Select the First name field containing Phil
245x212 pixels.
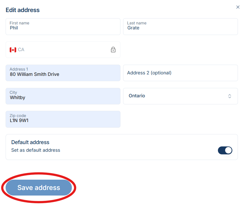[63, 28]
